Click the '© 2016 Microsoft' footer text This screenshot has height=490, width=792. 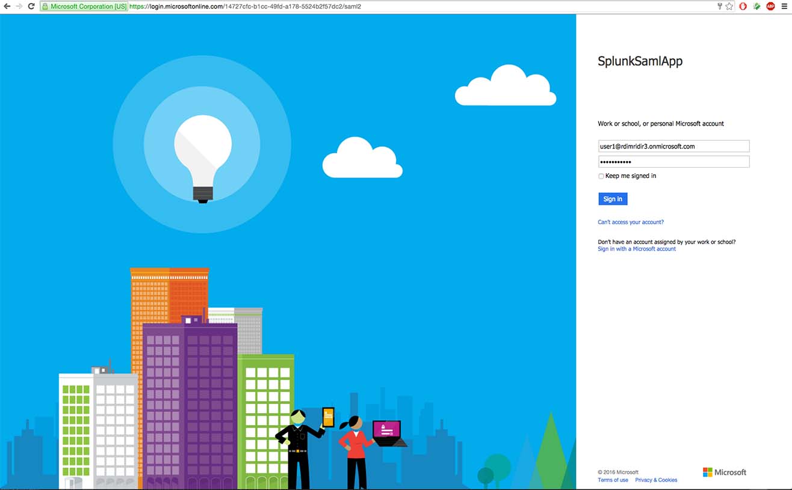point(618,472)
